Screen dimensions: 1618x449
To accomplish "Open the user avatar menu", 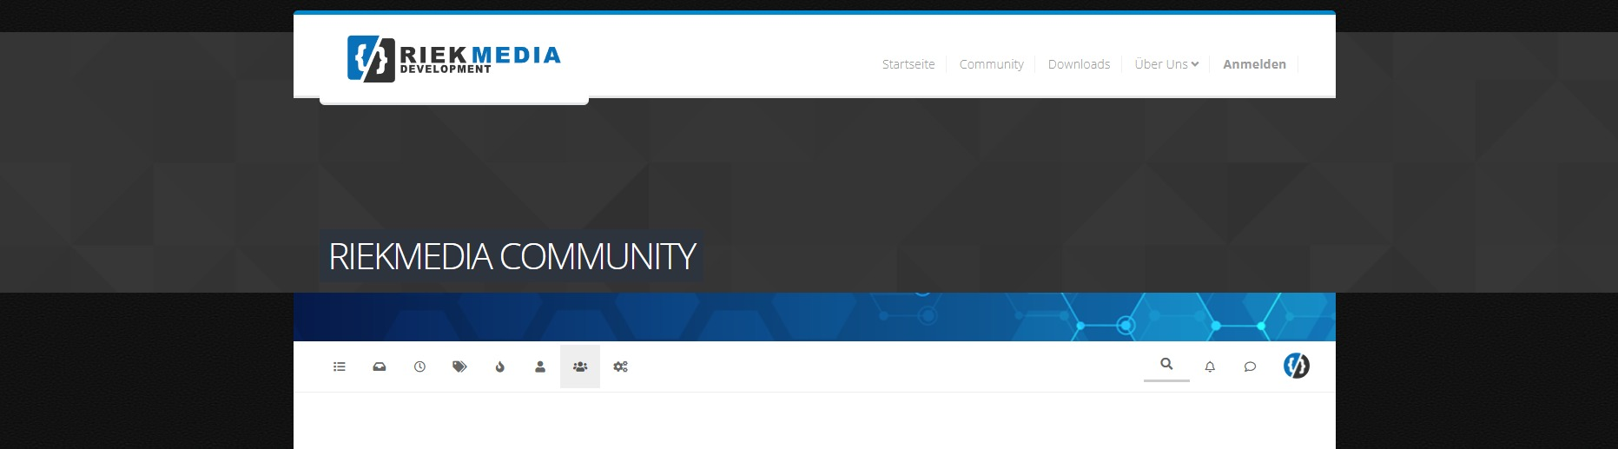I will click(1296, 366).
